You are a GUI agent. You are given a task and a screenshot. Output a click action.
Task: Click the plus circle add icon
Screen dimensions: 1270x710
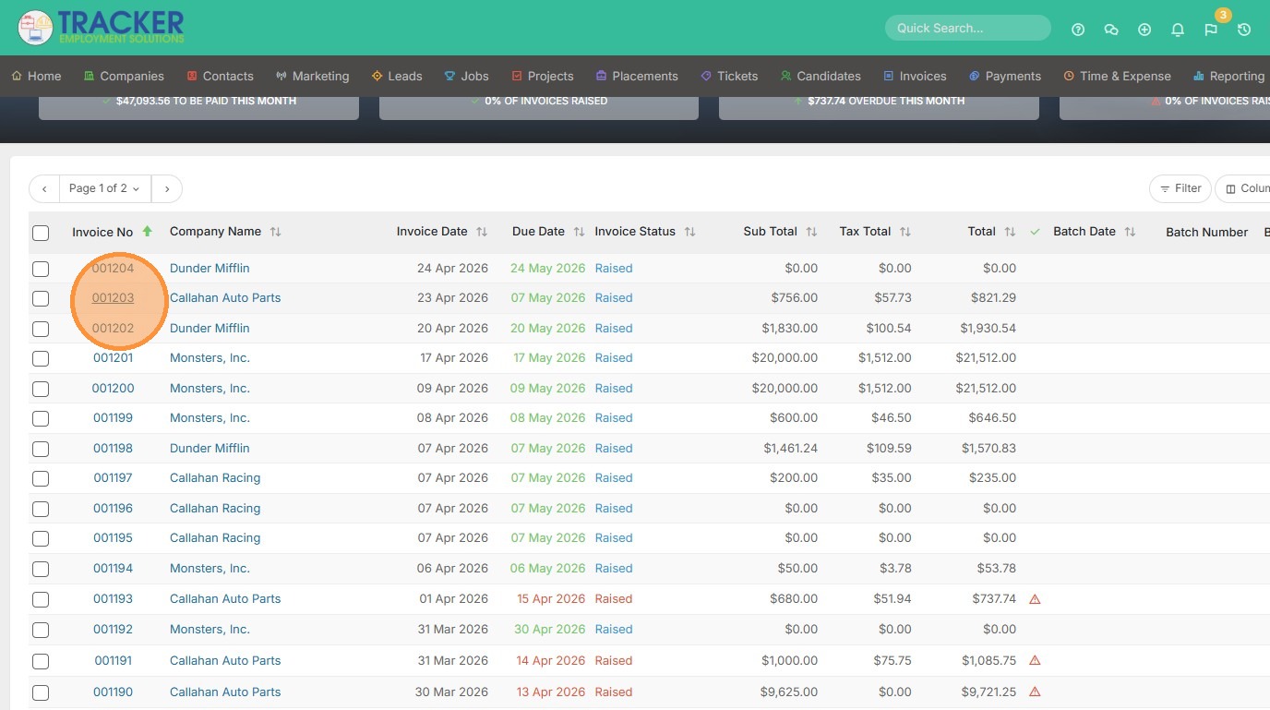(x=1144, y=30)
